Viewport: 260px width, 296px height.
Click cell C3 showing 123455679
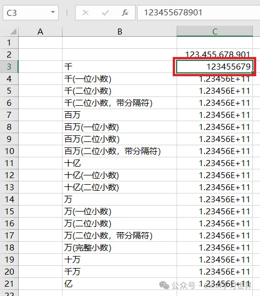(x=214, y=67)
